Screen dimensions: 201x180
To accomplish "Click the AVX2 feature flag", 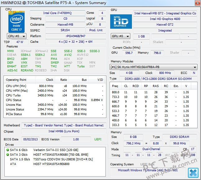I will pos(68,55).
